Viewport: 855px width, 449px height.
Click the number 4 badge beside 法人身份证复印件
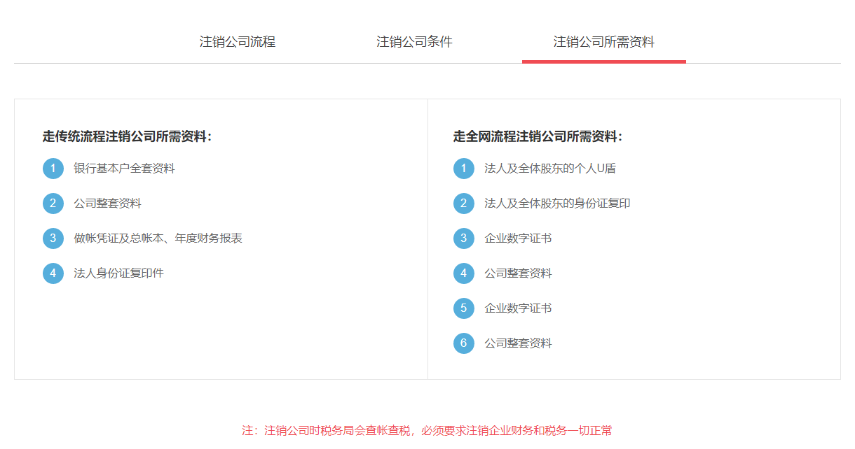tap(53, 273)
